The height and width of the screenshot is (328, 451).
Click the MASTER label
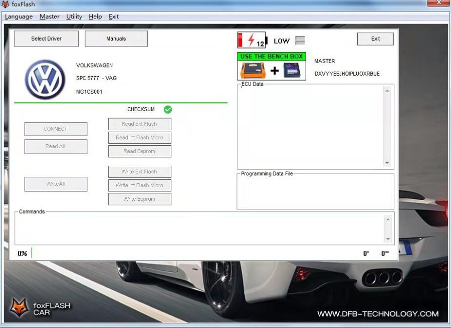tap(324, 61)
